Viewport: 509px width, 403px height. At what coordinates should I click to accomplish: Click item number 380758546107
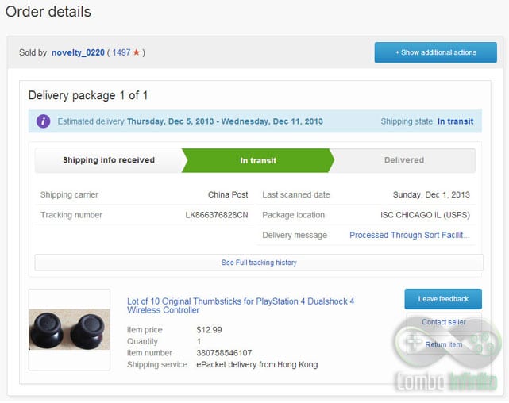pyautogui.click(x=224, y=353)
